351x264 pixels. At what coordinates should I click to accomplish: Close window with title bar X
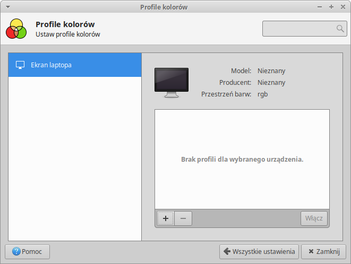tap(343, 7)
